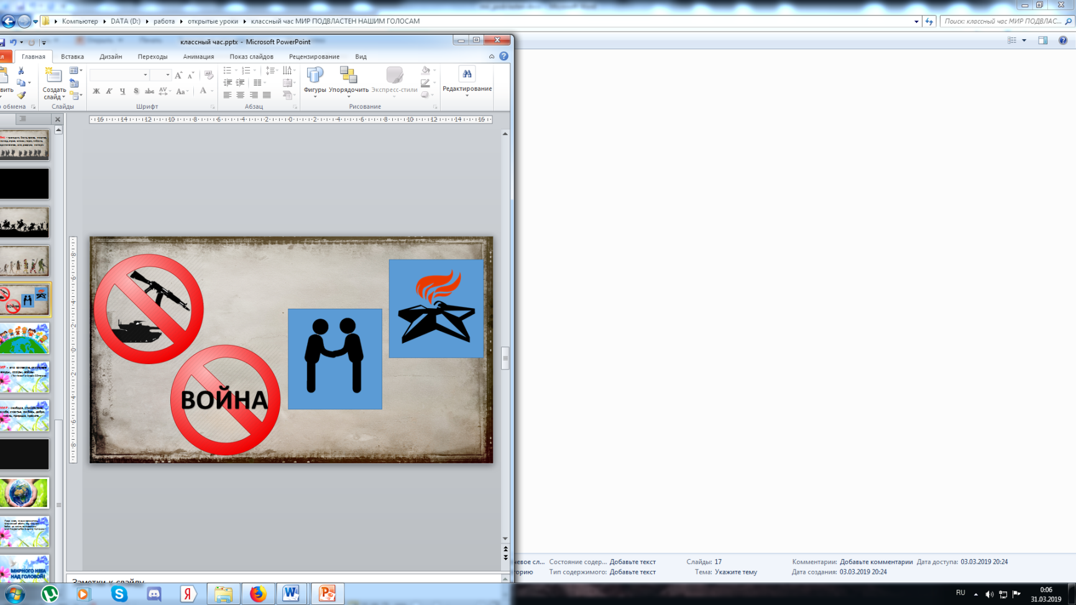Click the PowerPoint help question mark icon
1076x605 pixels.
[504, 57]
